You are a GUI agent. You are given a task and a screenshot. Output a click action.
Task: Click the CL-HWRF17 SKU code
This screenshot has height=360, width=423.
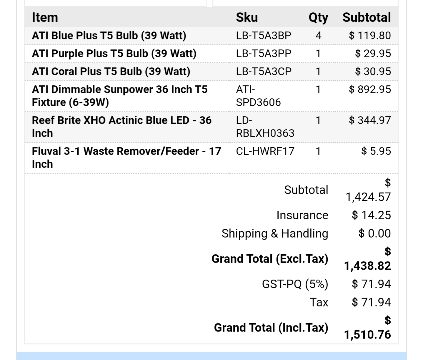265,151
